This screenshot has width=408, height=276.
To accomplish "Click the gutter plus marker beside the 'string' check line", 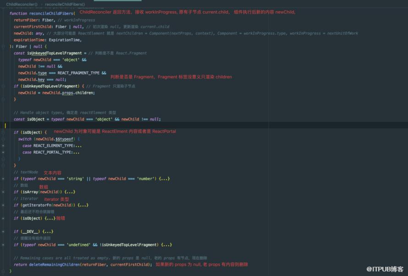I will [3, 179].
